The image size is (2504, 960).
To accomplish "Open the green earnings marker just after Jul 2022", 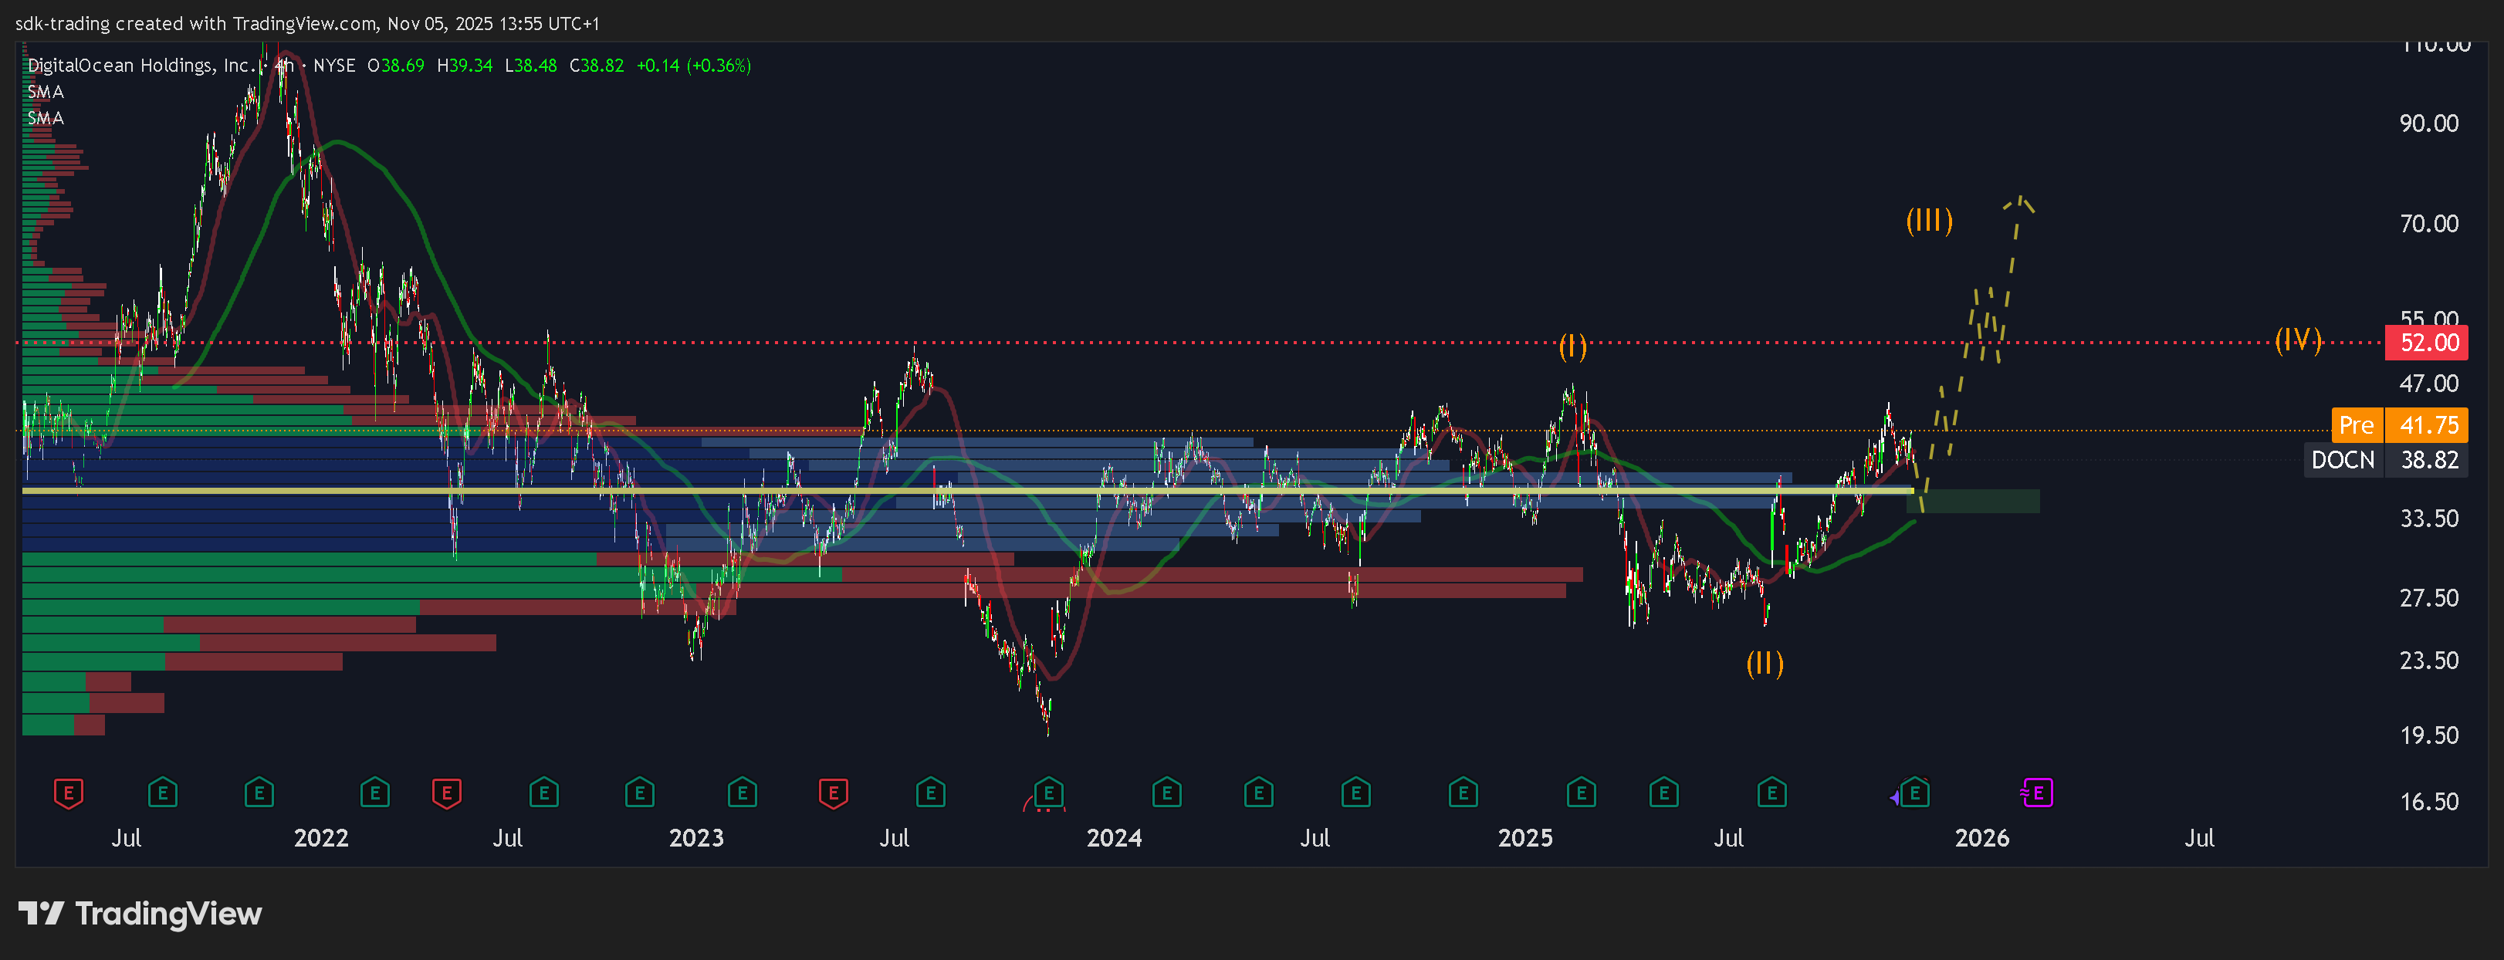I will pyautogui.click(x=543, y=794).
